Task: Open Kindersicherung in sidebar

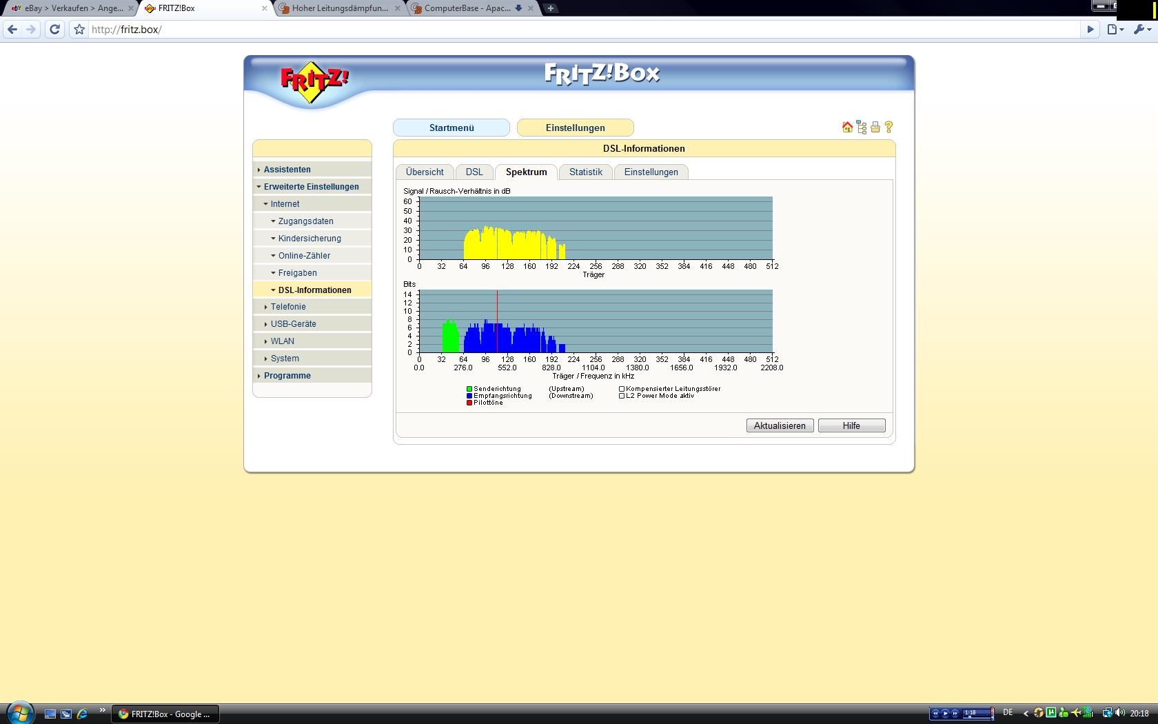Action: tap(312, 239)
